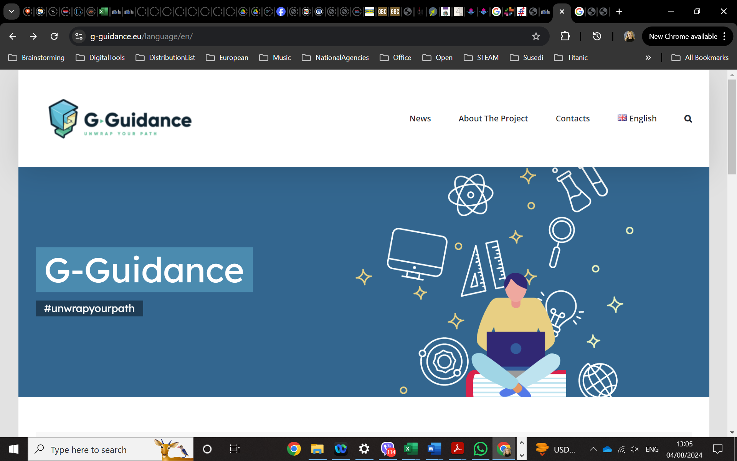Click the #unwrapyourpath hashtag label

[89, 308]
